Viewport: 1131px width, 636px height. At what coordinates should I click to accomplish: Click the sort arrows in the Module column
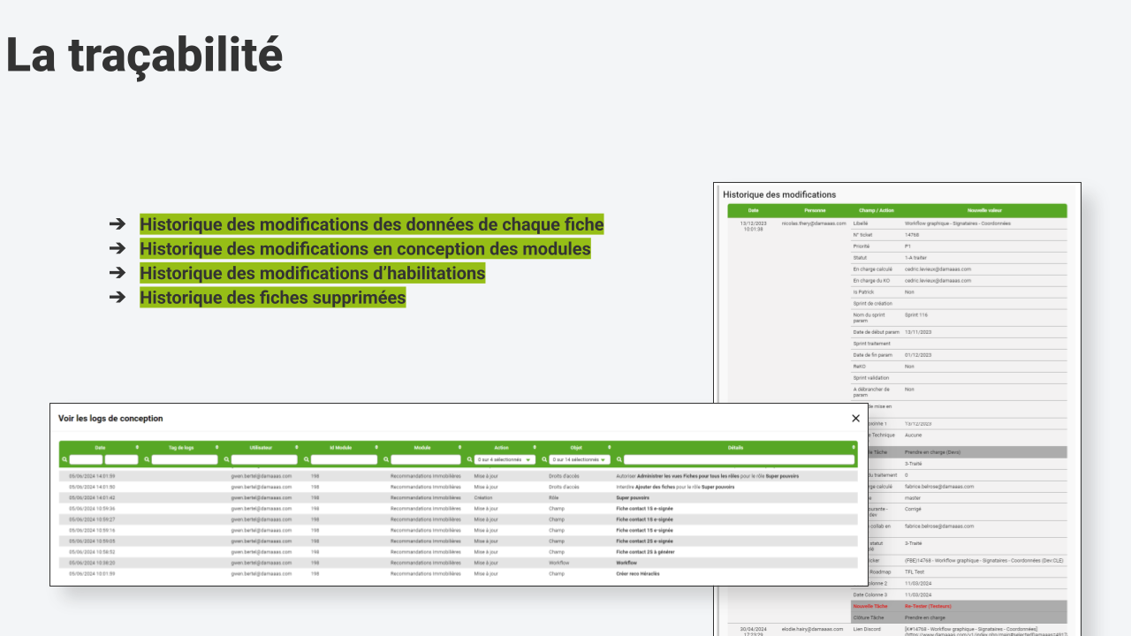pyautogui.click(x=457, y=448)
